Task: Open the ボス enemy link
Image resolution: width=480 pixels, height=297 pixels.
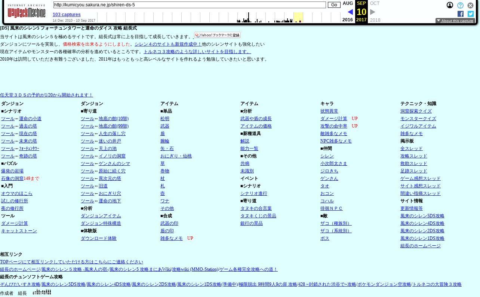Action: [x=325, y=238]
